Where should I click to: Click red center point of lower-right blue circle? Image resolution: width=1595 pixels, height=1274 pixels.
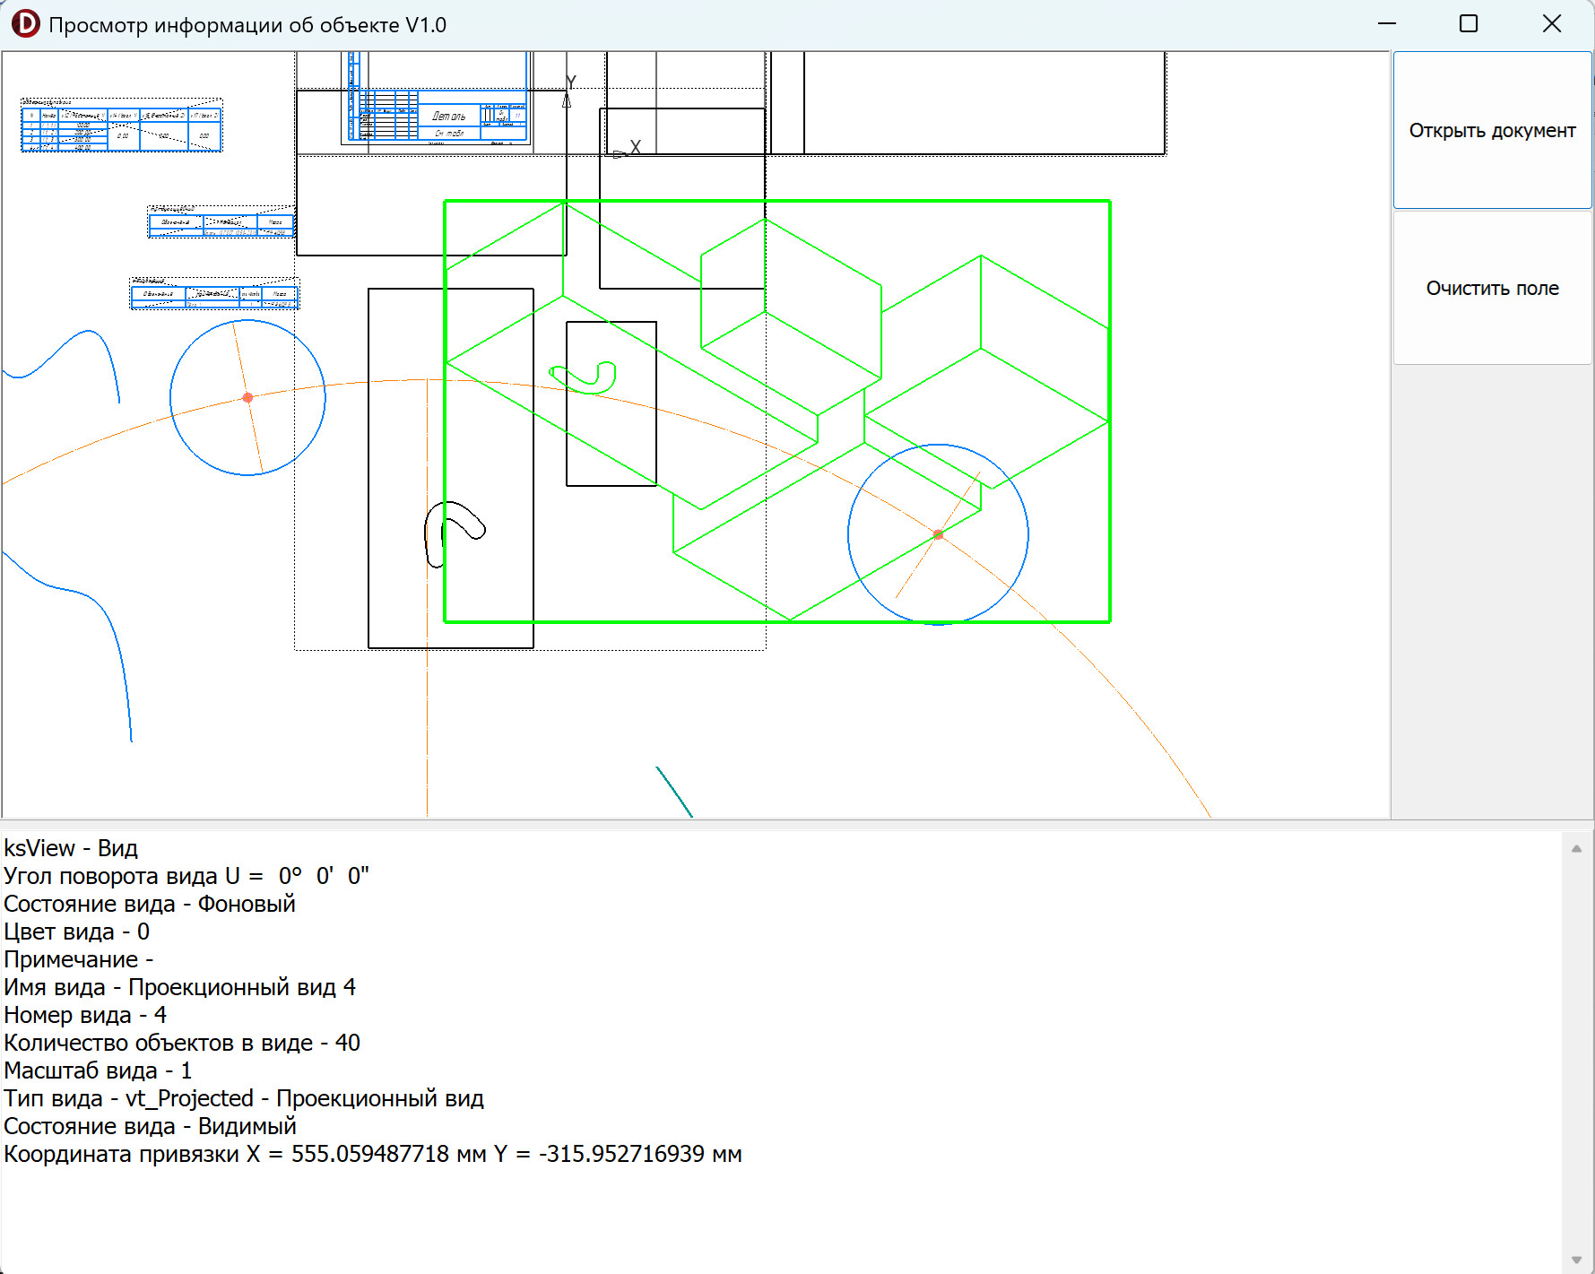click(938, 534)
